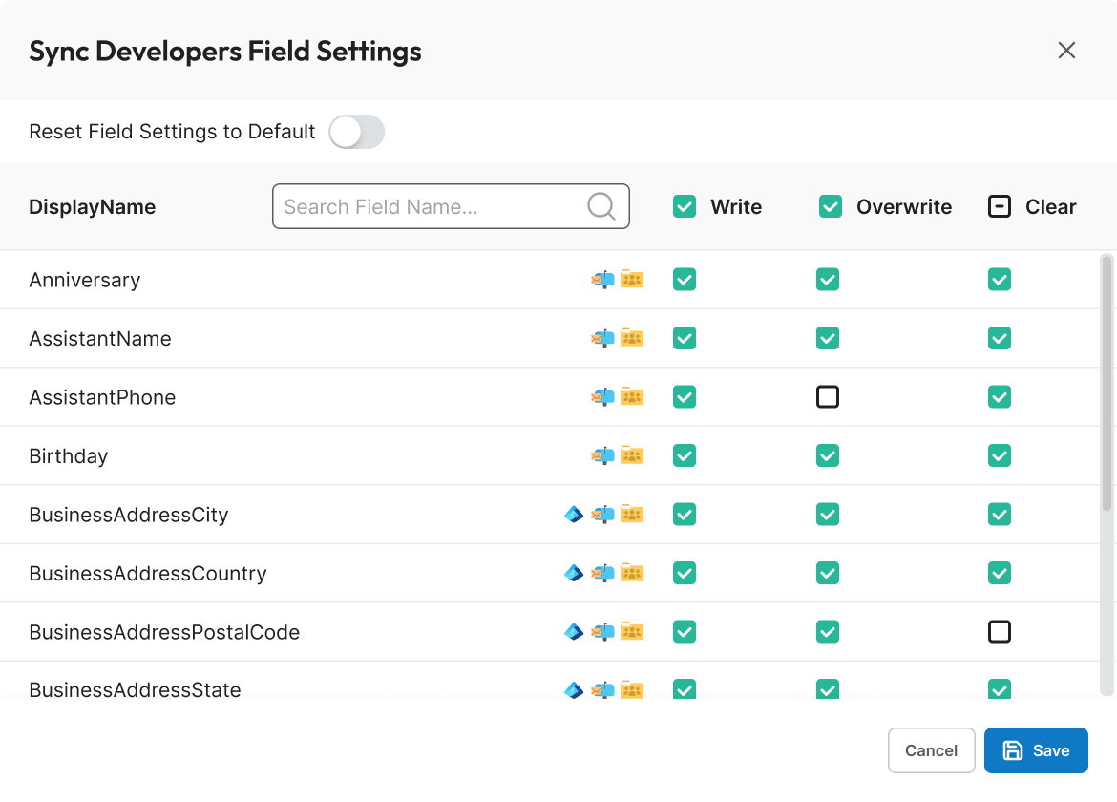Image resolution: width=1117 pixels, height=802 pixels.
Task: Click the contacts folder icon for AssistantName
Action: tap(632, 338)
